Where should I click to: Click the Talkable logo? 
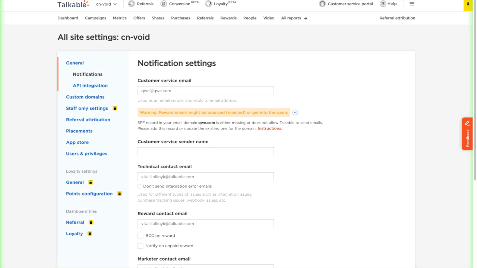coord(73,4)
